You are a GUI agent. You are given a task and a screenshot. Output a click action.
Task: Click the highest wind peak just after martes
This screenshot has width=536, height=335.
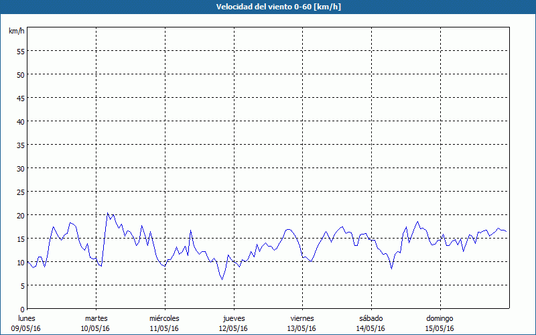[108, 214]
